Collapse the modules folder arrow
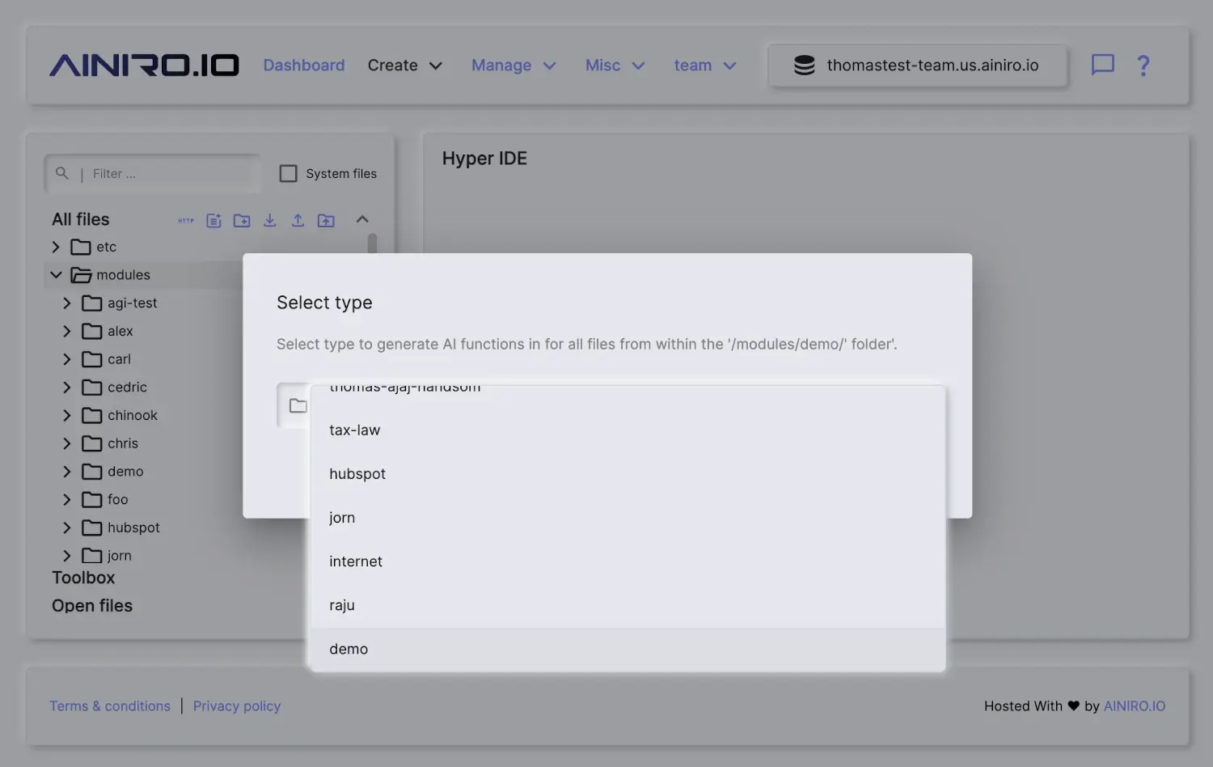This screenshot has height=767, width=1213. (56, 275)
